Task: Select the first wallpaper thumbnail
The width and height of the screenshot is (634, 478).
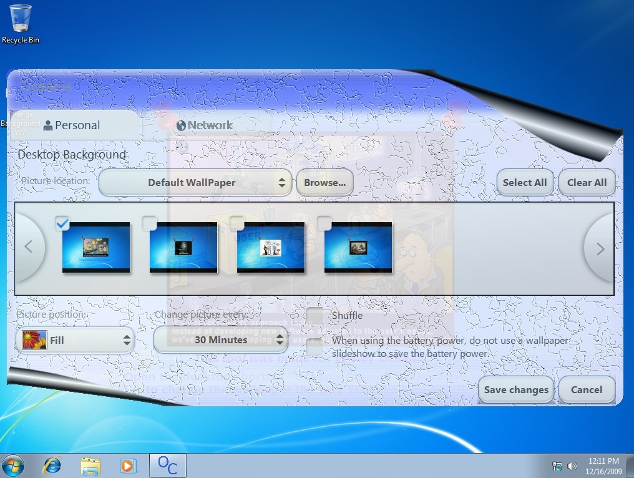Action: pos(96,248)
